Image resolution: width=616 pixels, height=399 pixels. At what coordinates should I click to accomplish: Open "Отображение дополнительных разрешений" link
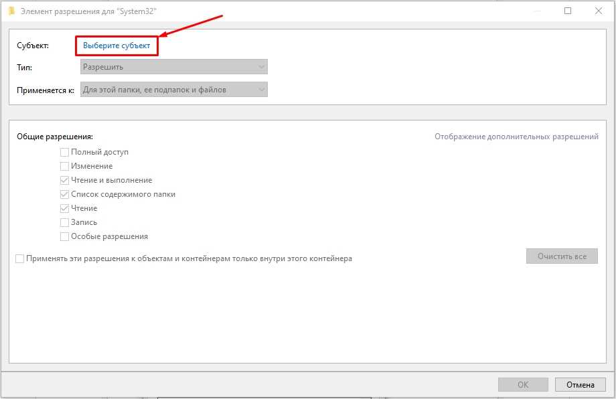click(x=516, y=137)
